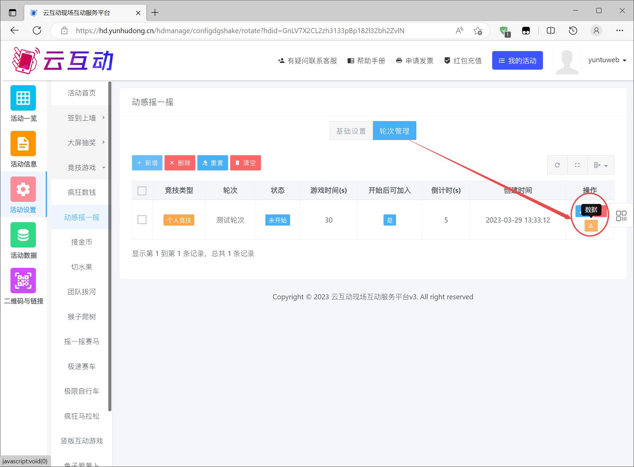Open the yuntuweb account dropdown
This screenshot has width=634, height=467.
[x=607, y=60]
